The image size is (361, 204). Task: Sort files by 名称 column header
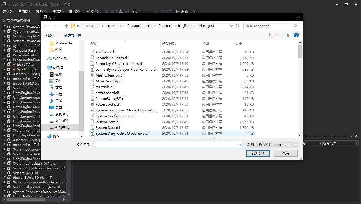coord(93,44)
